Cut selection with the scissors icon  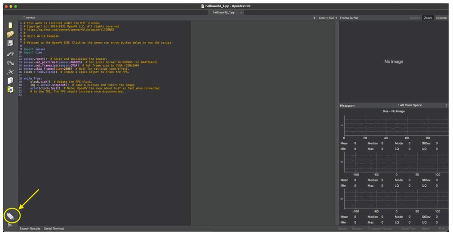[x=10, y=72]
